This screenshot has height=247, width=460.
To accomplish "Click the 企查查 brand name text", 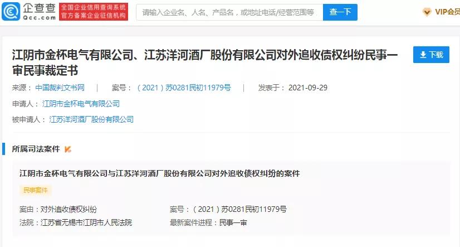I will point(40,8).
